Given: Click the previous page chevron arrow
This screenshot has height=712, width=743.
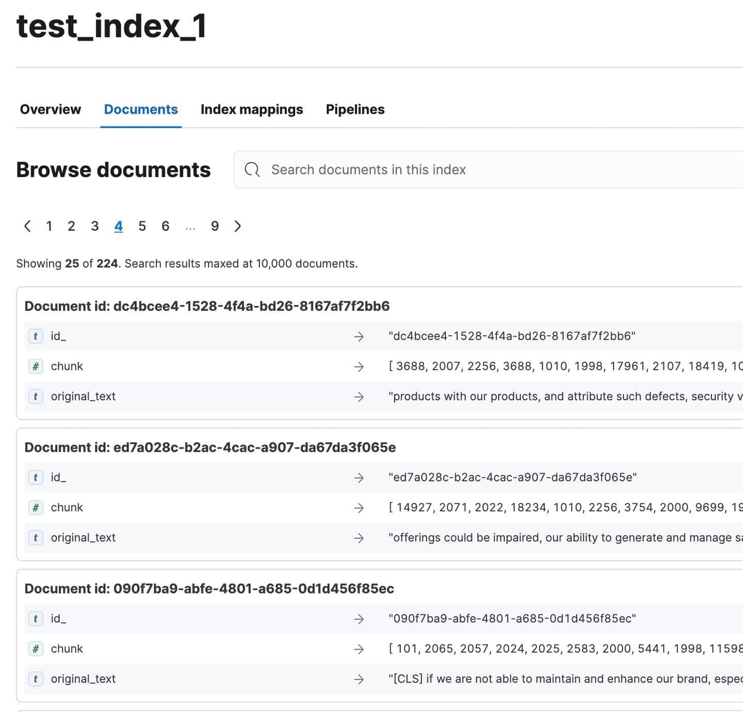Looking at the screenshot, I should 27,226.
